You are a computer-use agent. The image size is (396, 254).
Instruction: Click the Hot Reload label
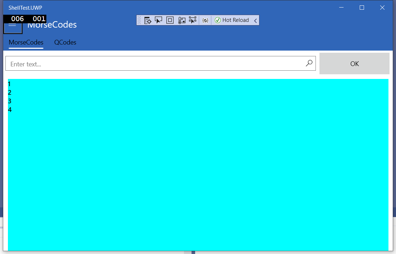coord(235,20)
